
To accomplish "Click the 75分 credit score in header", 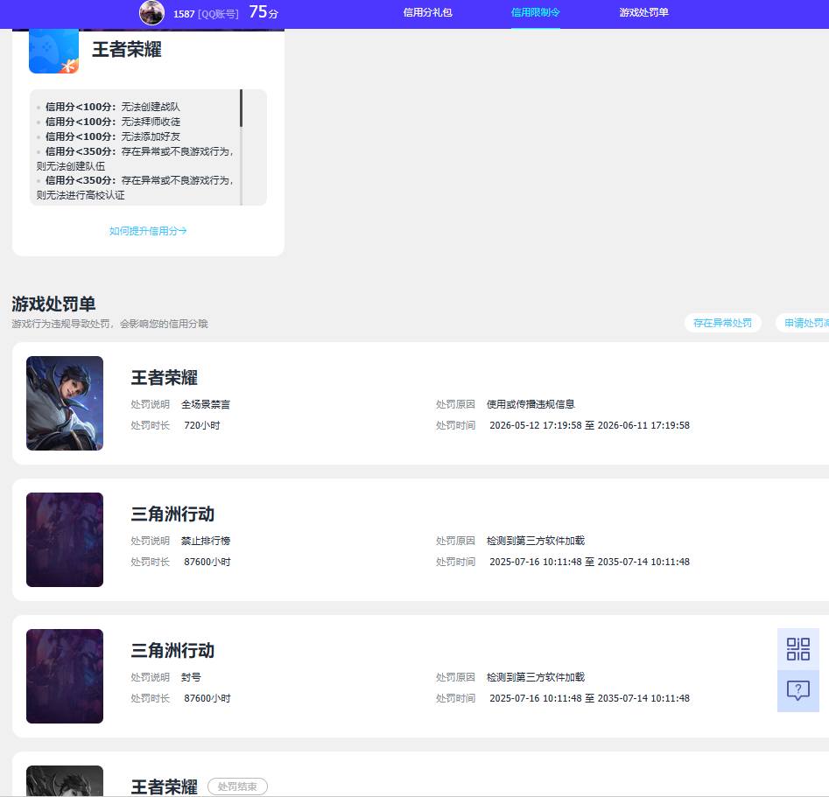I will tap(263, 12).
